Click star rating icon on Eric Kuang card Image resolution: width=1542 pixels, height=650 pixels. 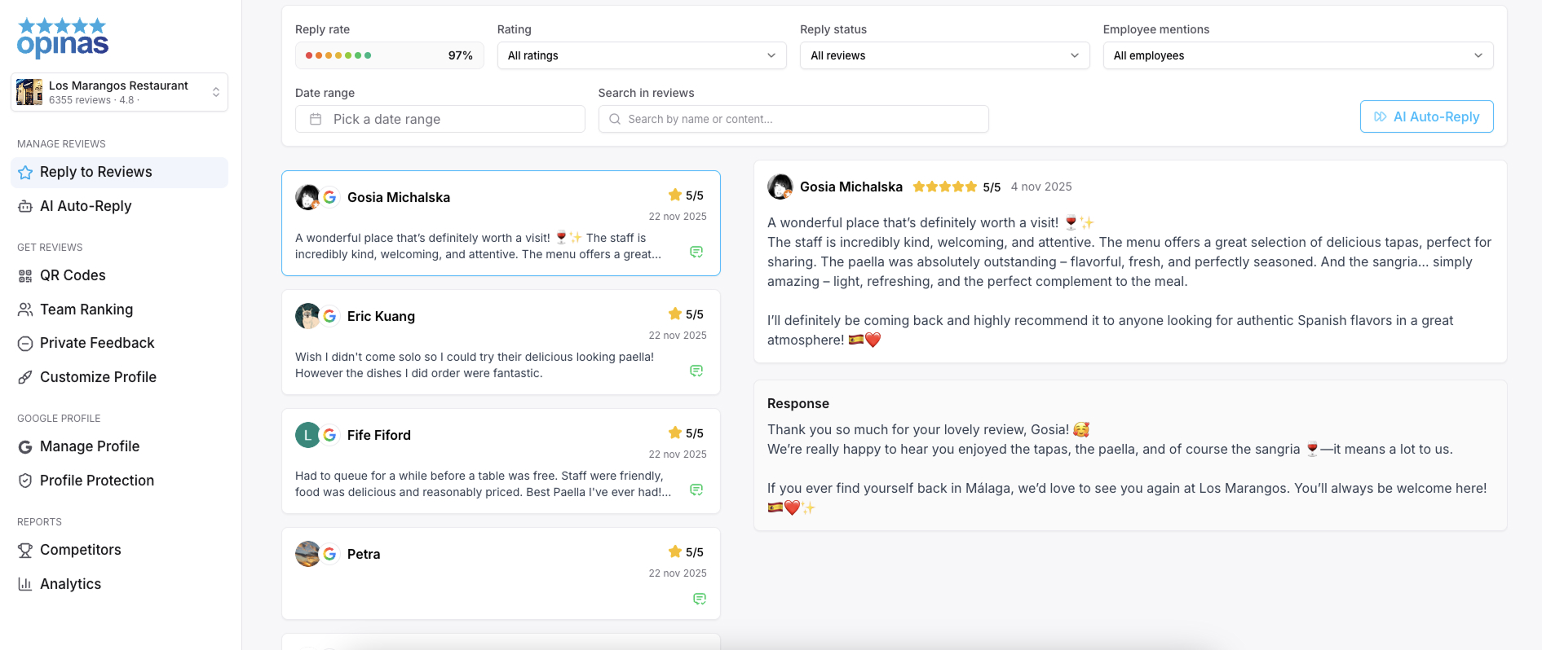tap(675, 314)
